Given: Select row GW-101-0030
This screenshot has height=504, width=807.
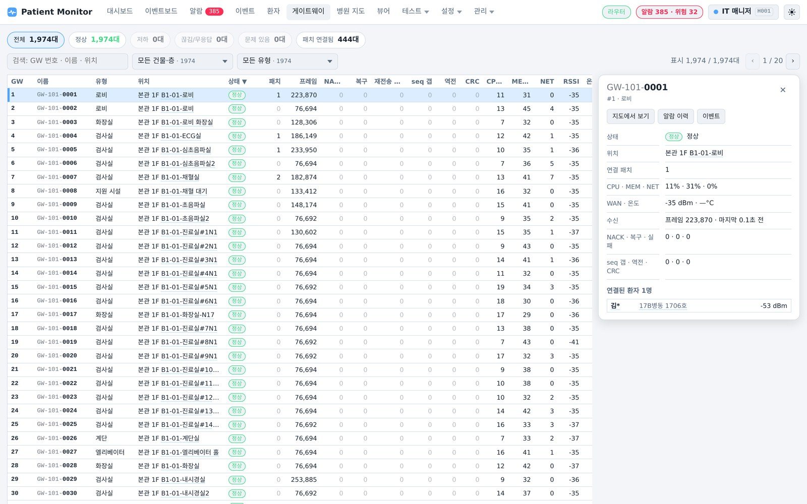Looking at the screenshot, I should click(x=300, y=493).
